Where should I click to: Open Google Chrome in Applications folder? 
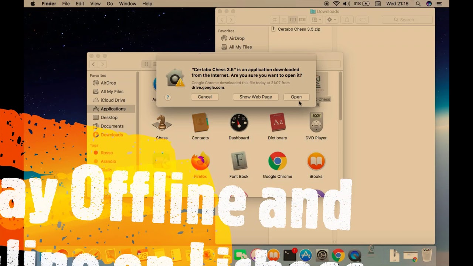point(278,161)
